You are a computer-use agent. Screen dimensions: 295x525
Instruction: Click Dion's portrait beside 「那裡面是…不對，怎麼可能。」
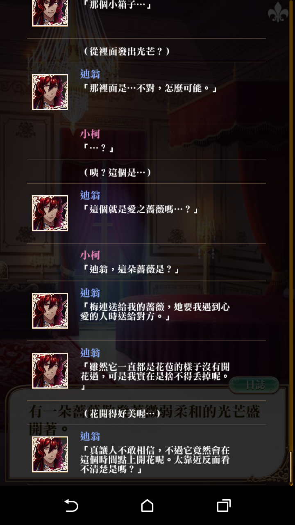pyautogui.click(x=50, y=92)
